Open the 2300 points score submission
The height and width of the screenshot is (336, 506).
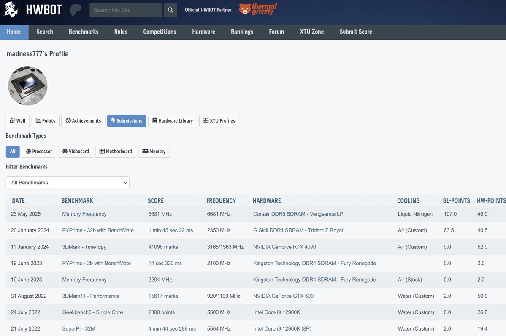coord(161,312)
